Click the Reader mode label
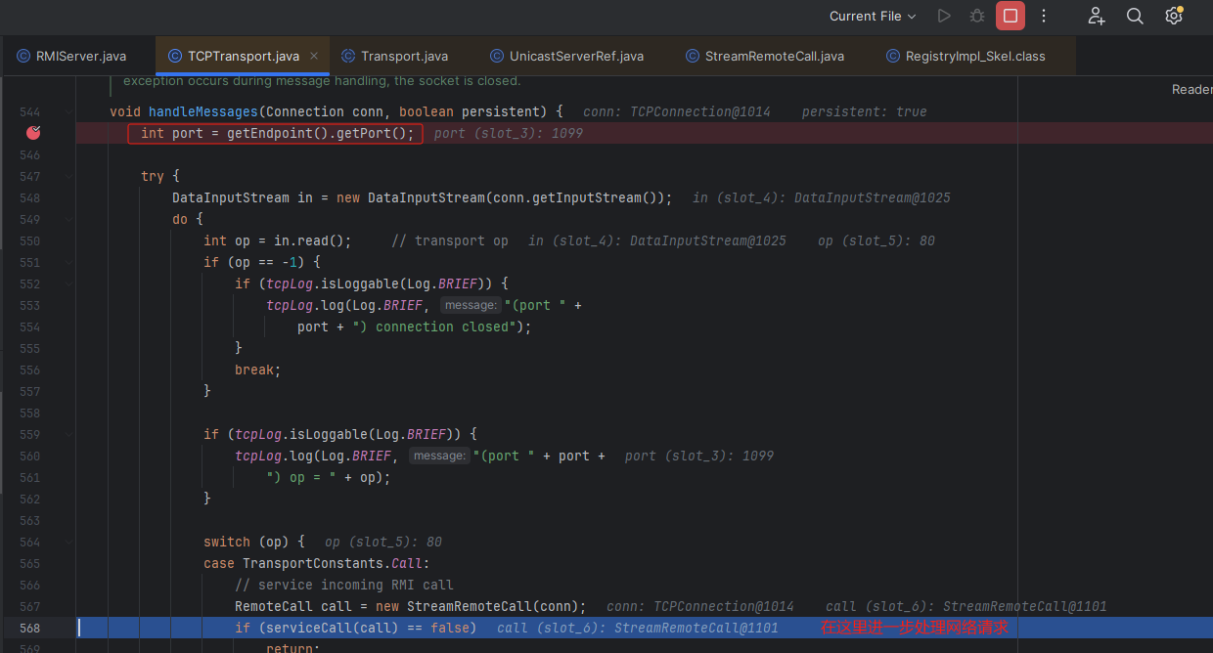 tap(1191, 89)
